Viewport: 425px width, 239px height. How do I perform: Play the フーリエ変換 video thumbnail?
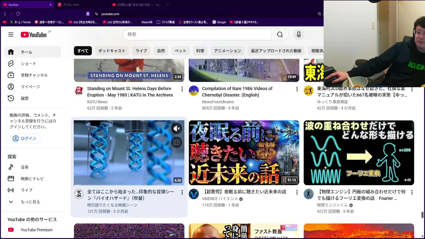[359, 153]
